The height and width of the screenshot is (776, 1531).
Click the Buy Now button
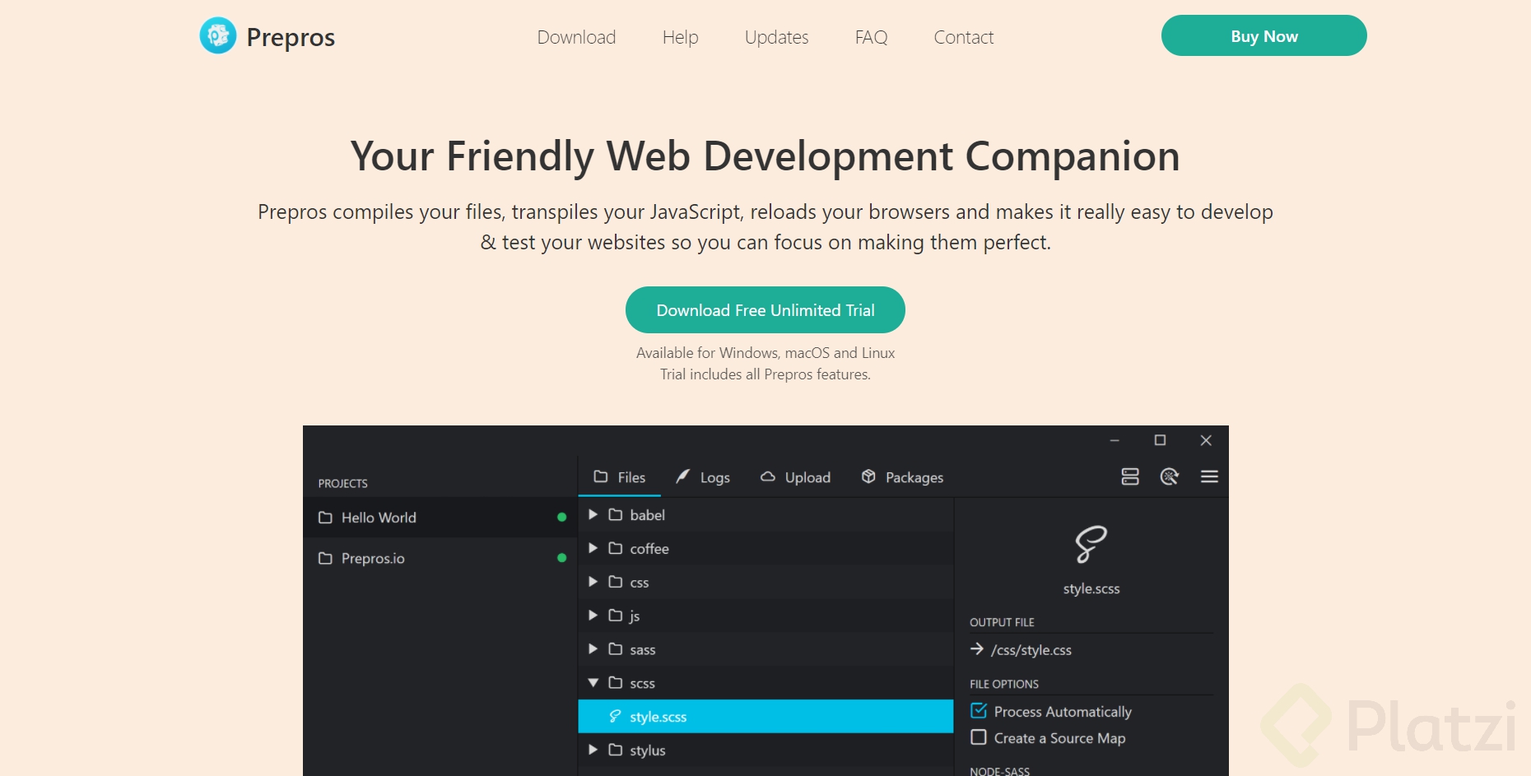pos(1263,35)
